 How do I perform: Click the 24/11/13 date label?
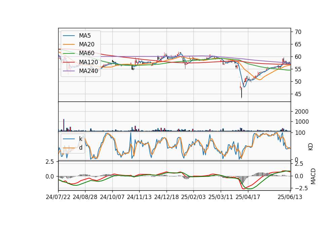coord(139,197)
